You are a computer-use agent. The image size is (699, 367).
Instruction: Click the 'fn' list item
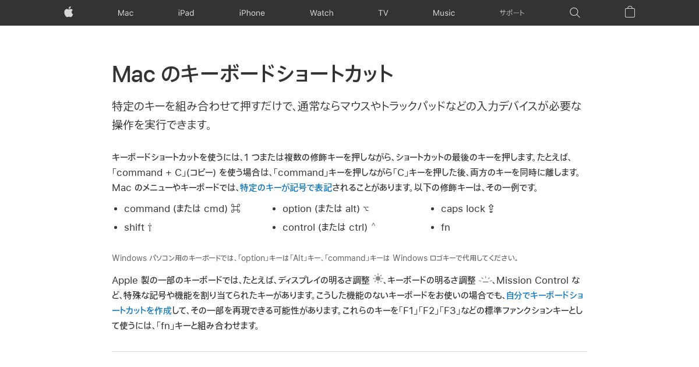pos(446,227)
